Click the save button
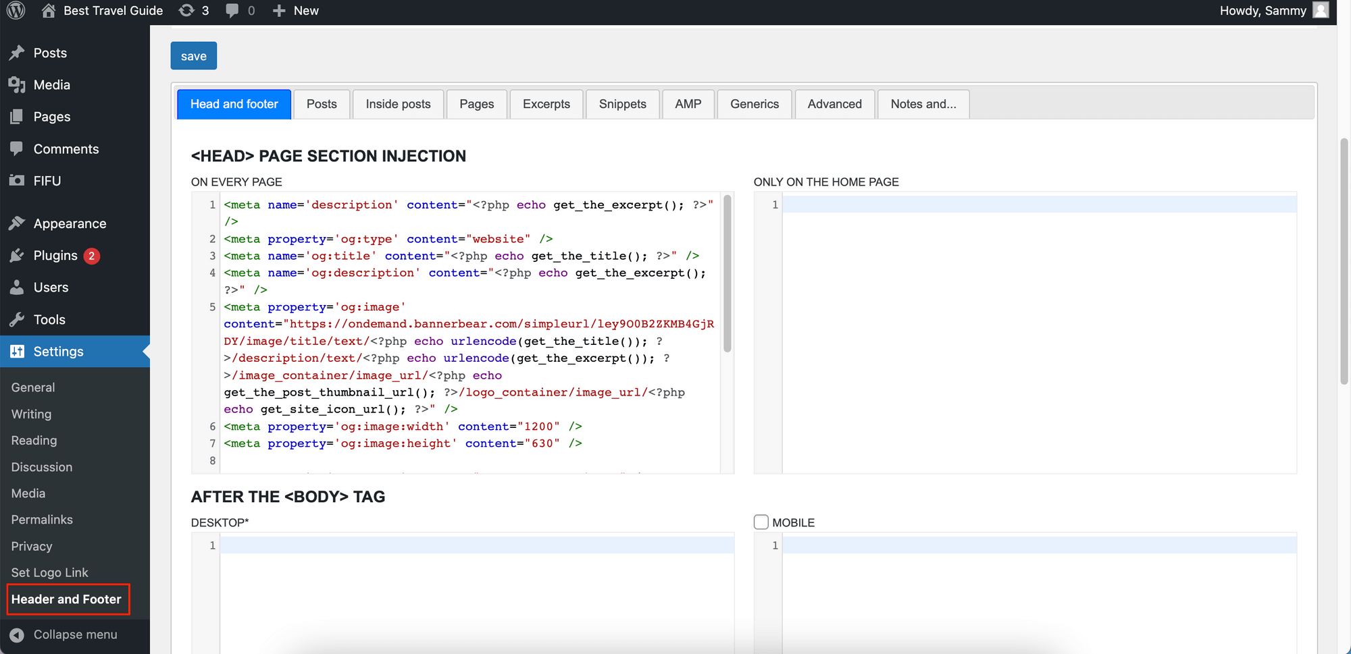This screenshot has width=1351, height=654. (x=193, y=55)
